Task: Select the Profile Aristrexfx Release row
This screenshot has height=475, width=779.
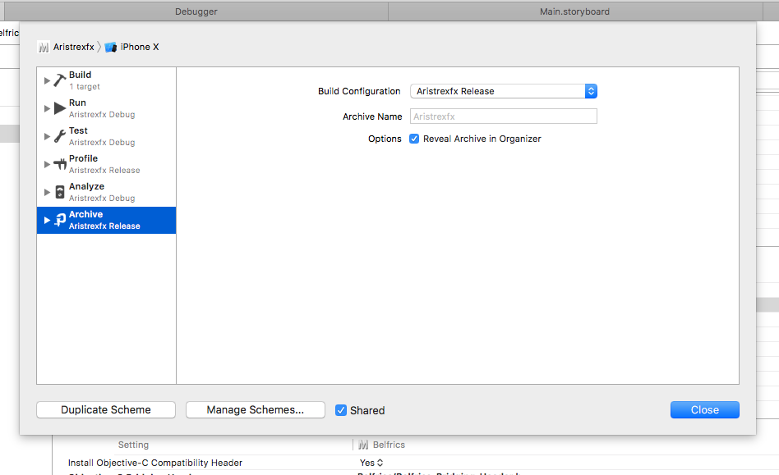Action: point(106,164)
